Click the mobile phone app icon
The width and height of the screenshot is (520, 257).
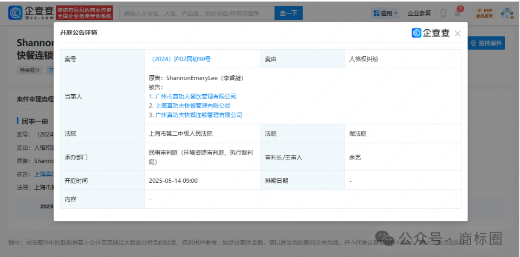[x=443, y=13]
